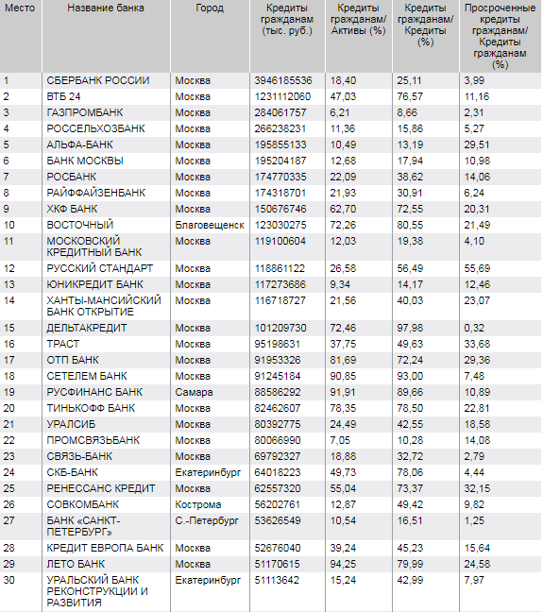Click АЛЬФА-БАНК in the bank list
The height and width of the screenshot is (612, 543).
pyautogui.click(x=79, y=144)
